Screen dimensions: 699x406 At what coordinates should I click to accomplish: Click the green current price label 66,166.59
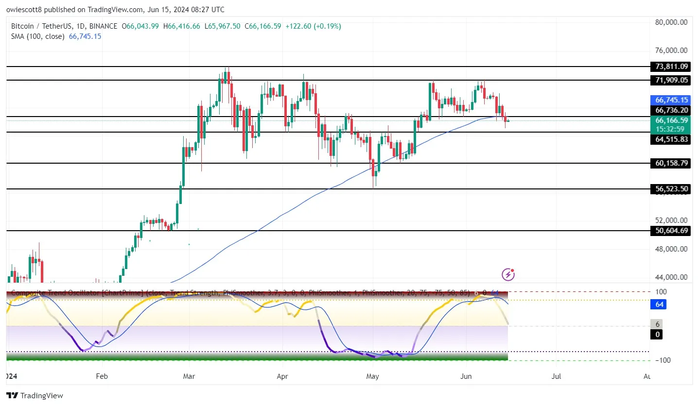pos(671,120)
